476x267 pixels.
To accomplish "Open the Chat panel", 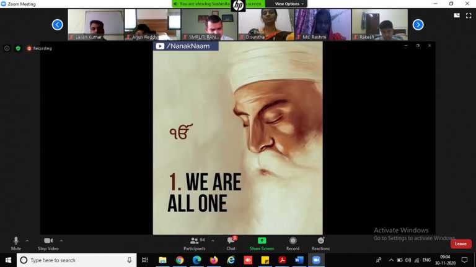I will pos(231,241).
